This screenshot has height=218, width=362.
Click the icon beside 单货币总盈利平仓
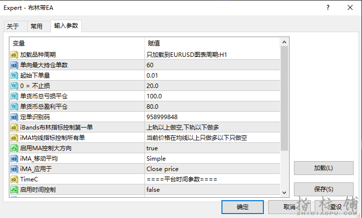coord(14,107)
